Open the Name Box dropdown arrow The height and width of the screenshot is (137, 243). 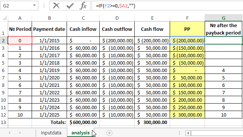tap(34, 6)
